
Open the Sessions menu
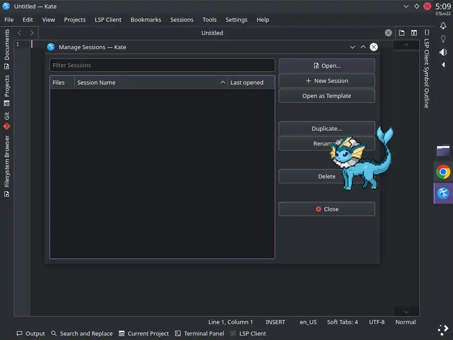[182, 19]
